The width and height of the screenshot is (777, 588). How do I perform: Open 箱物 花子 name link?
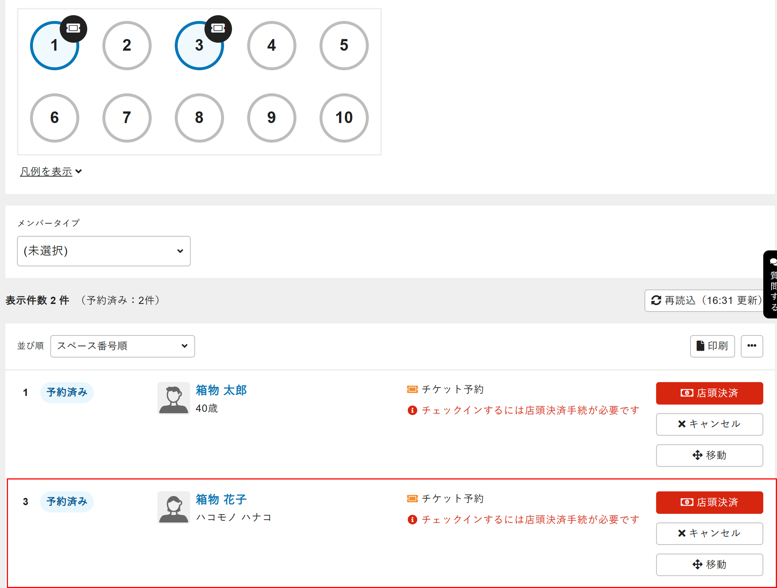tap(221, 500)
